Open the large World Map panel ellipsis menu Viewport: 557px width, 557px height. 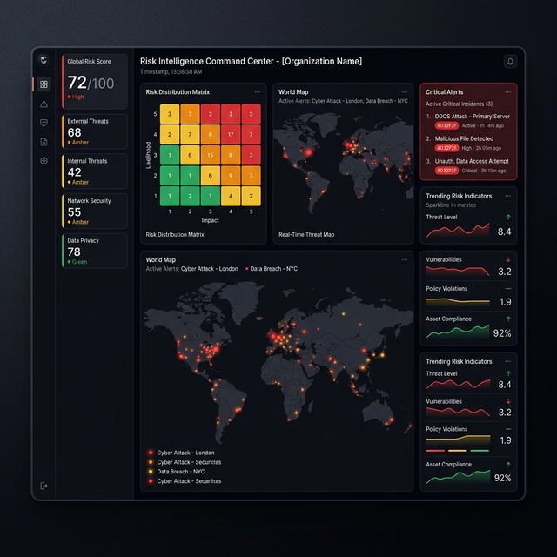pos(404,259)
